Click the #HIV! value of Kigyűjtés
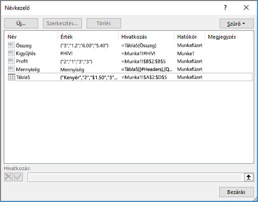258x202 pixels. click(x=66, y=53)
